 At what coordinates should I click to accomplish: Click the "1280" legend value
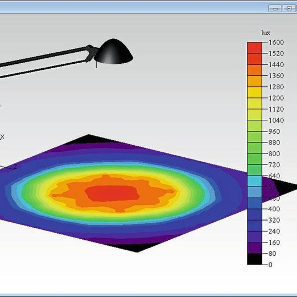(x=276, y=87)
